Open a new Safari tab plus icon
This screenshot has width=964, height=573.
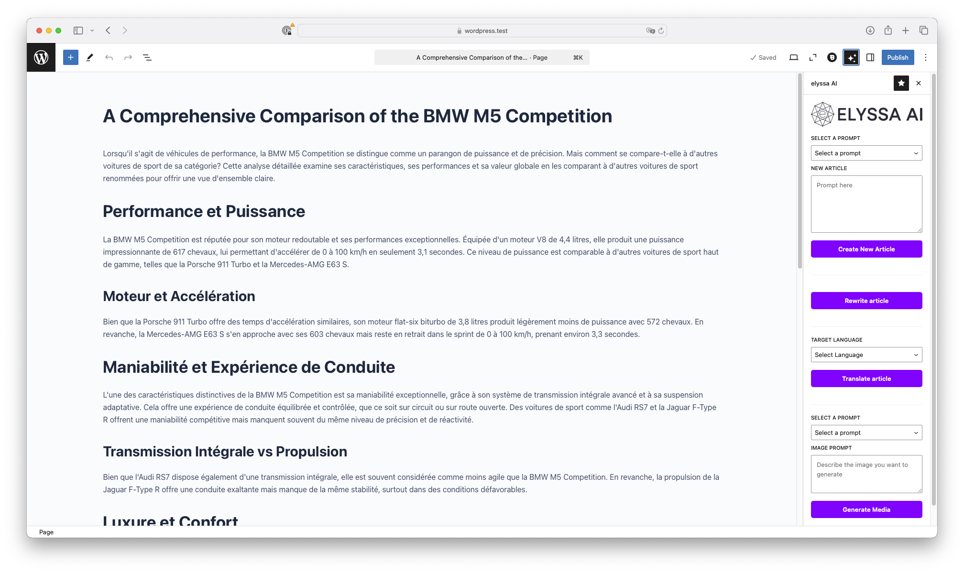click(x=906, y=31)
